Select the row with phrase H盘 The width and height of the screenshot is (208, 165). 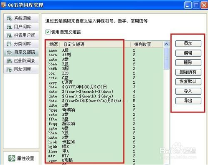(104, 137)
